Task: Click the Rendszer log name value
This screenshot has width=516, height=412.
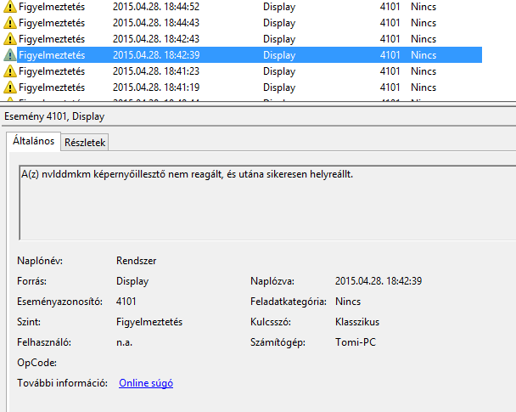Action: (x=137, y=260)
